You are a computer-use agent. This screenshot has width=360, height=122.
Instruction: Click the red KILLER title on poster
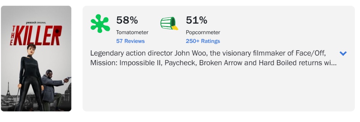[x=37, y=36]
